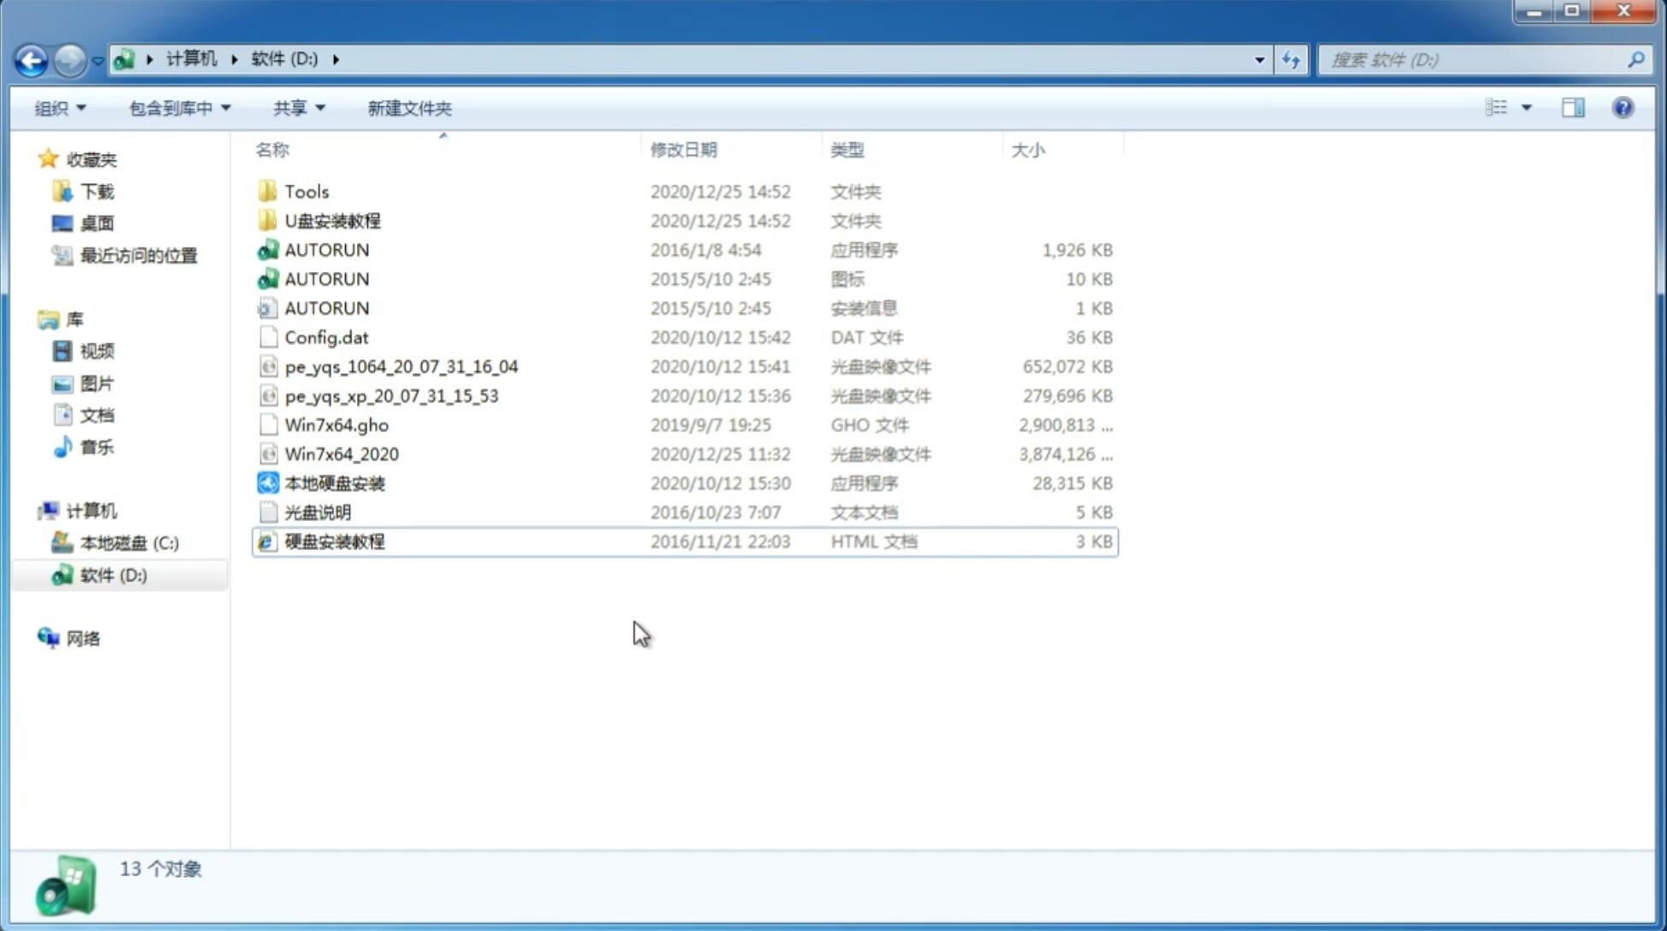
Task: Select 软件 (D:) drive in sidebar
Action: pos(112,574)
